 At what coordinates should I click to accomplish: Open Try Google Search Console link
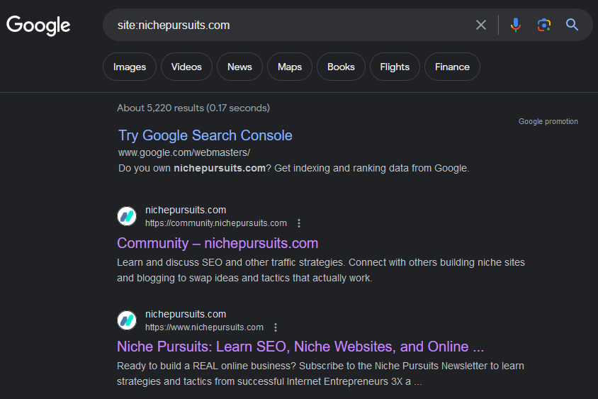[x=205, y=135]
